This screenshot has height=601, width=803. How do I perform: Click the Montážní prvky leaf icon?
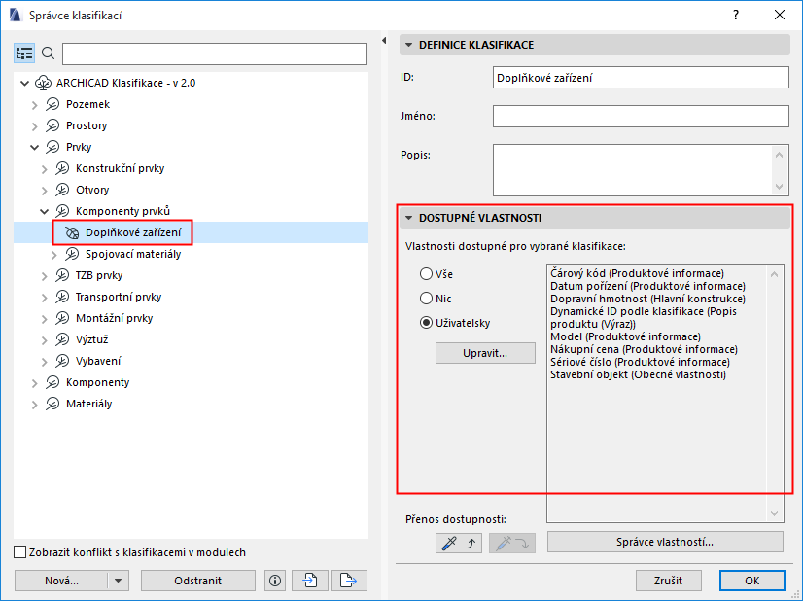click(x=62, y=319)
